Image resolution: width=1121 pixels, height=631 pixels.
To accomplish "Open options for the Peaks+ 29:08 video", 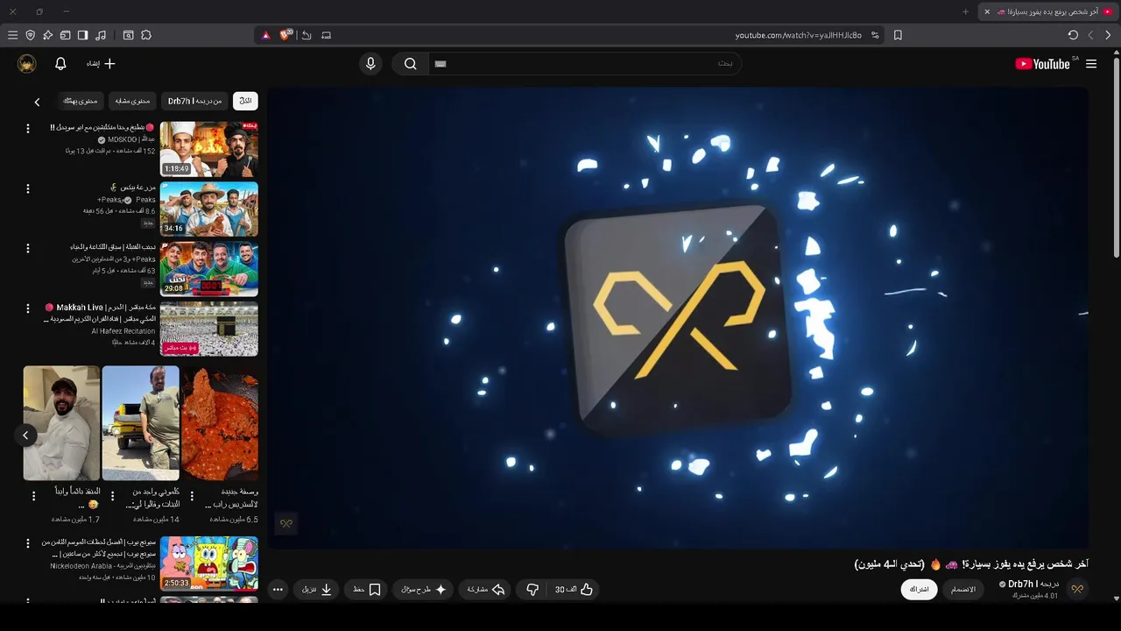I will coord(27,248).
